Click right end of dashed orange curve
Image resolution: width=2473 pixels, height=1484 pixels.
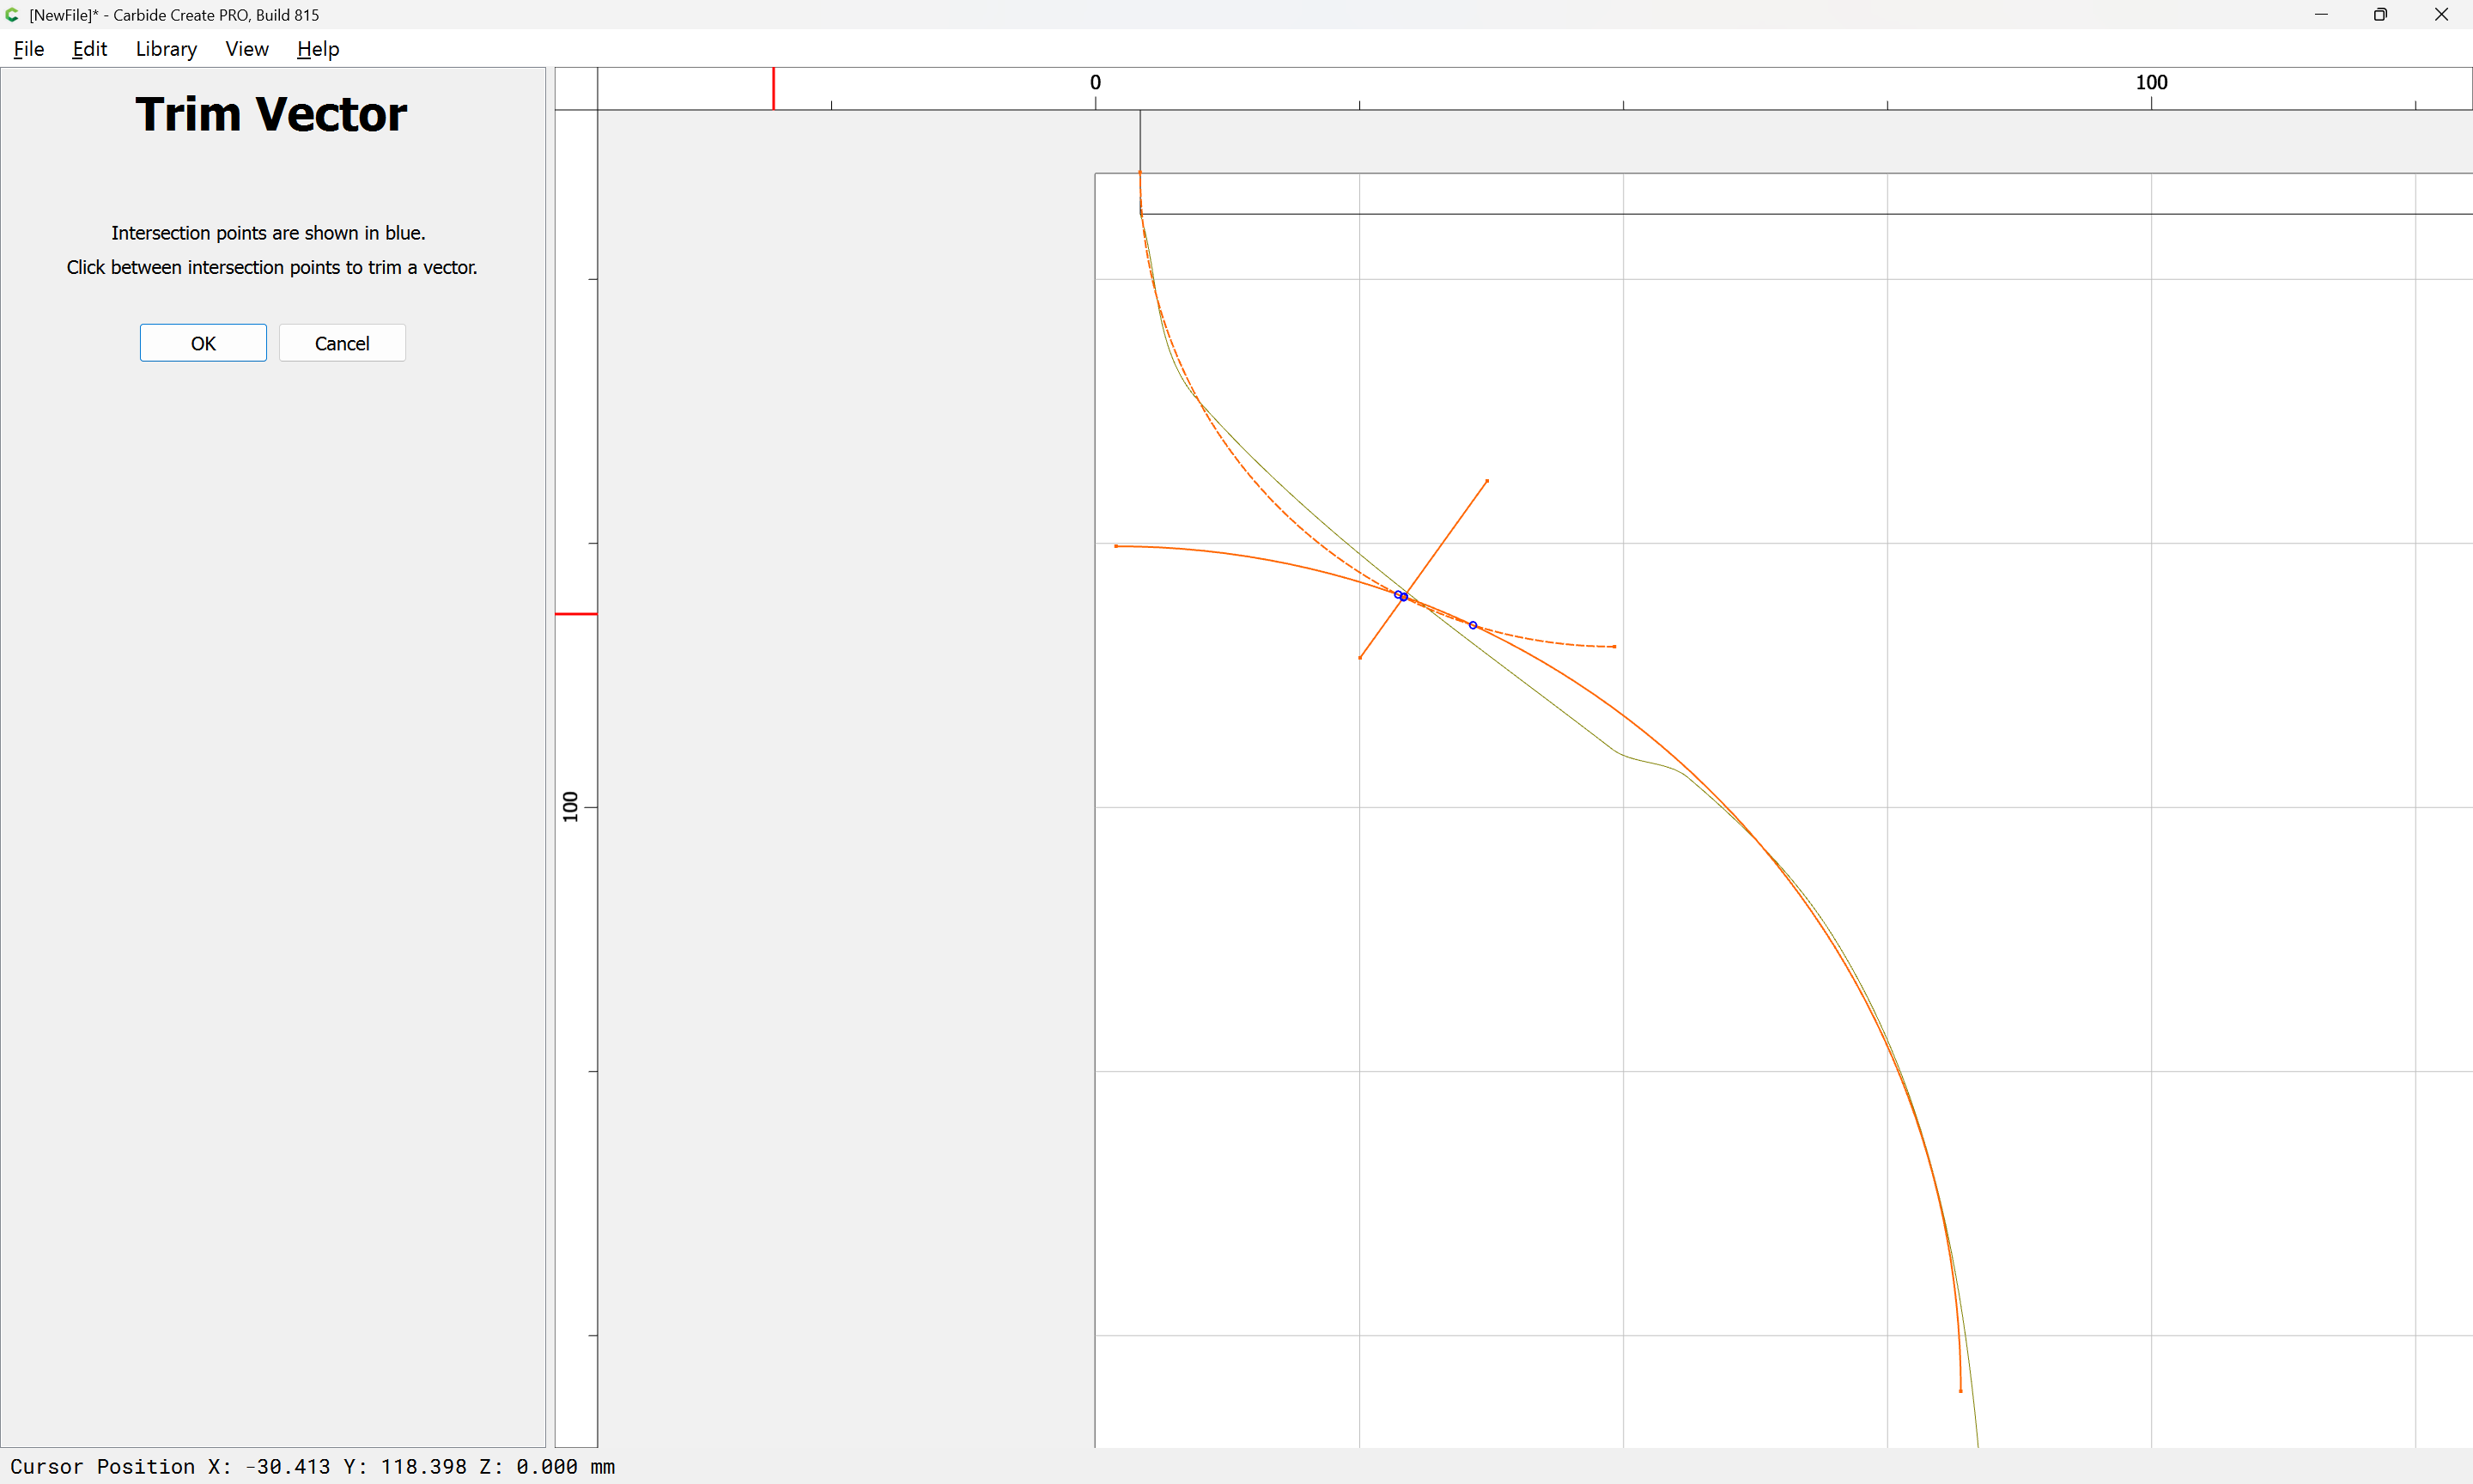coord(1614,647)
